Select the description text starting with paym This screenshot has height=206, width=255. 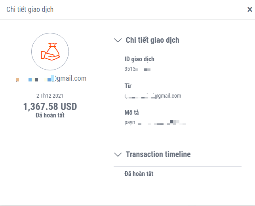[155, 123]
